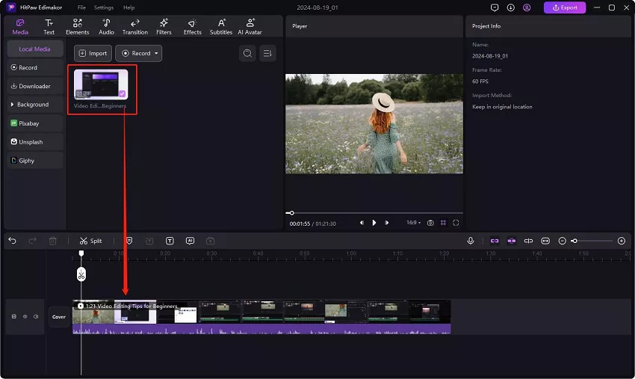Mute the video track audio

[36, 316]
